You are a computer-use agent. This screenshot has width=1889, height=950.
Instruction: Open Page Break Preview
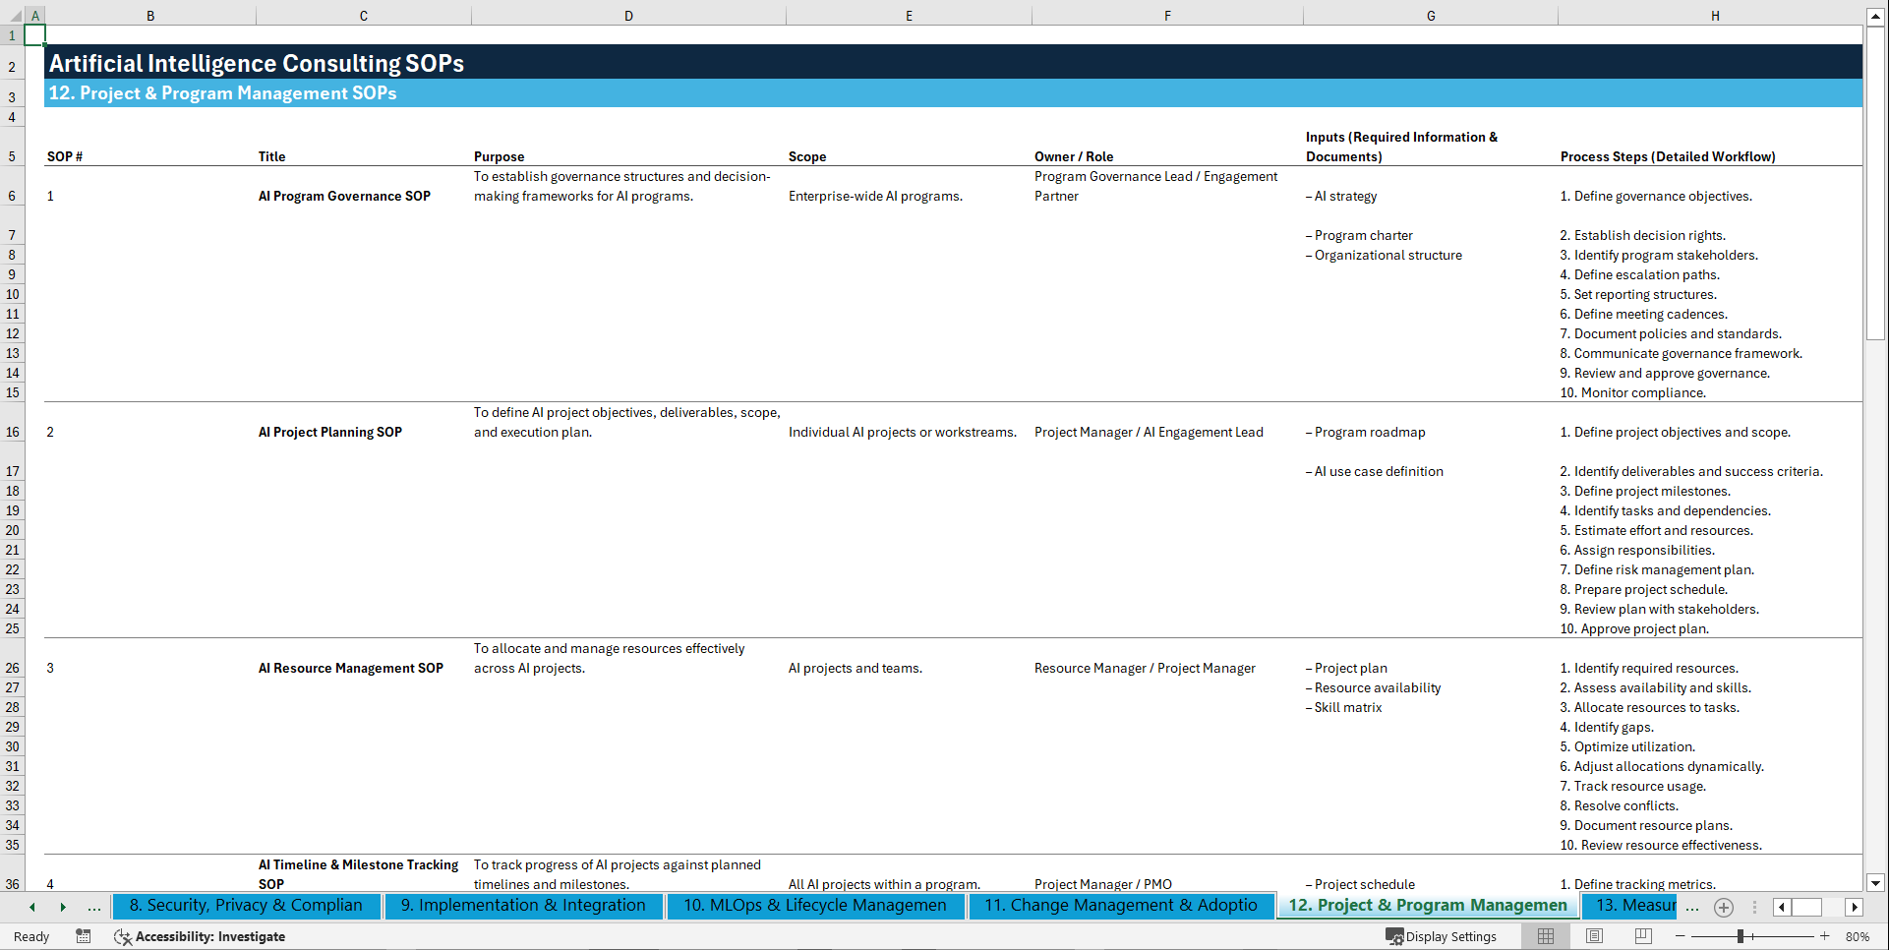pos(1643,936)
